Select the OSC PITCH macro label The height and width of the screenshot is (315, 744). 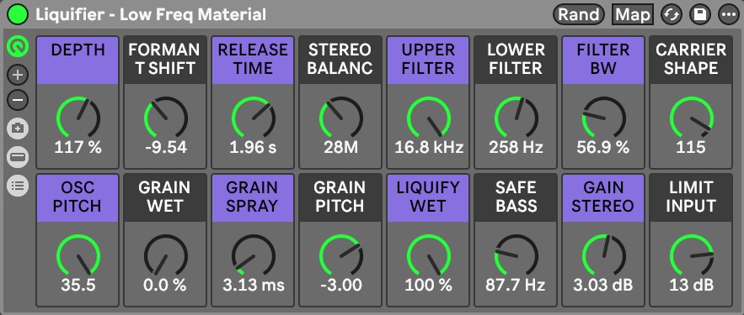pyautogui.click(x=78, y=198)
